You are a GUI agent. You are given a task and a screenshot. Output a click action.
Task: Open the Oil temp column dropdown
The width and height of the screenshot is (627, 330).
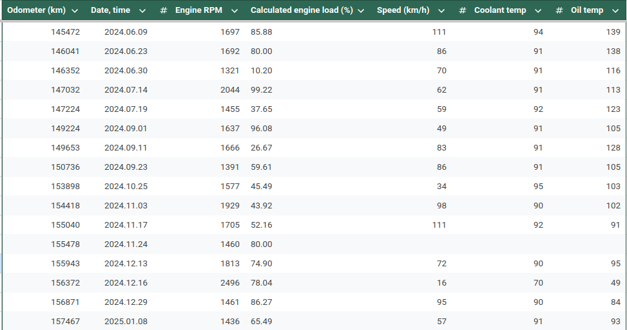615,11
